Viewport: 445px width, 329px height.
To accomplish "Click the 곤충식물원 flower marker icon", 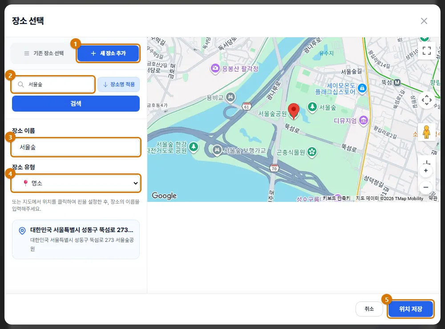I will (312, 152).
